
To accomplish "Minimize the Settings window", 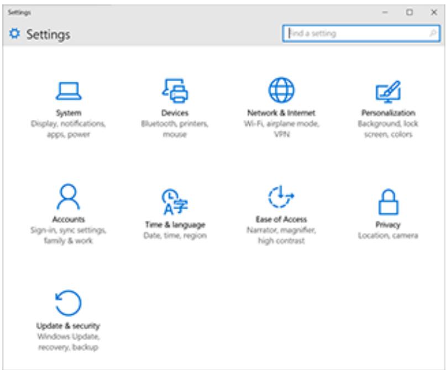I will (385, 12).
